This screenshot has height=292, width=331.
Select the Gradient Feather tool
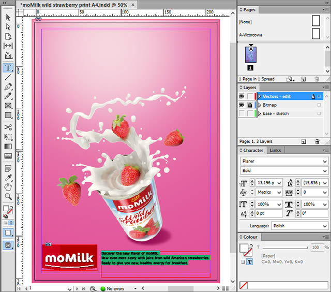pyautogui.click(x=8, y=156)
